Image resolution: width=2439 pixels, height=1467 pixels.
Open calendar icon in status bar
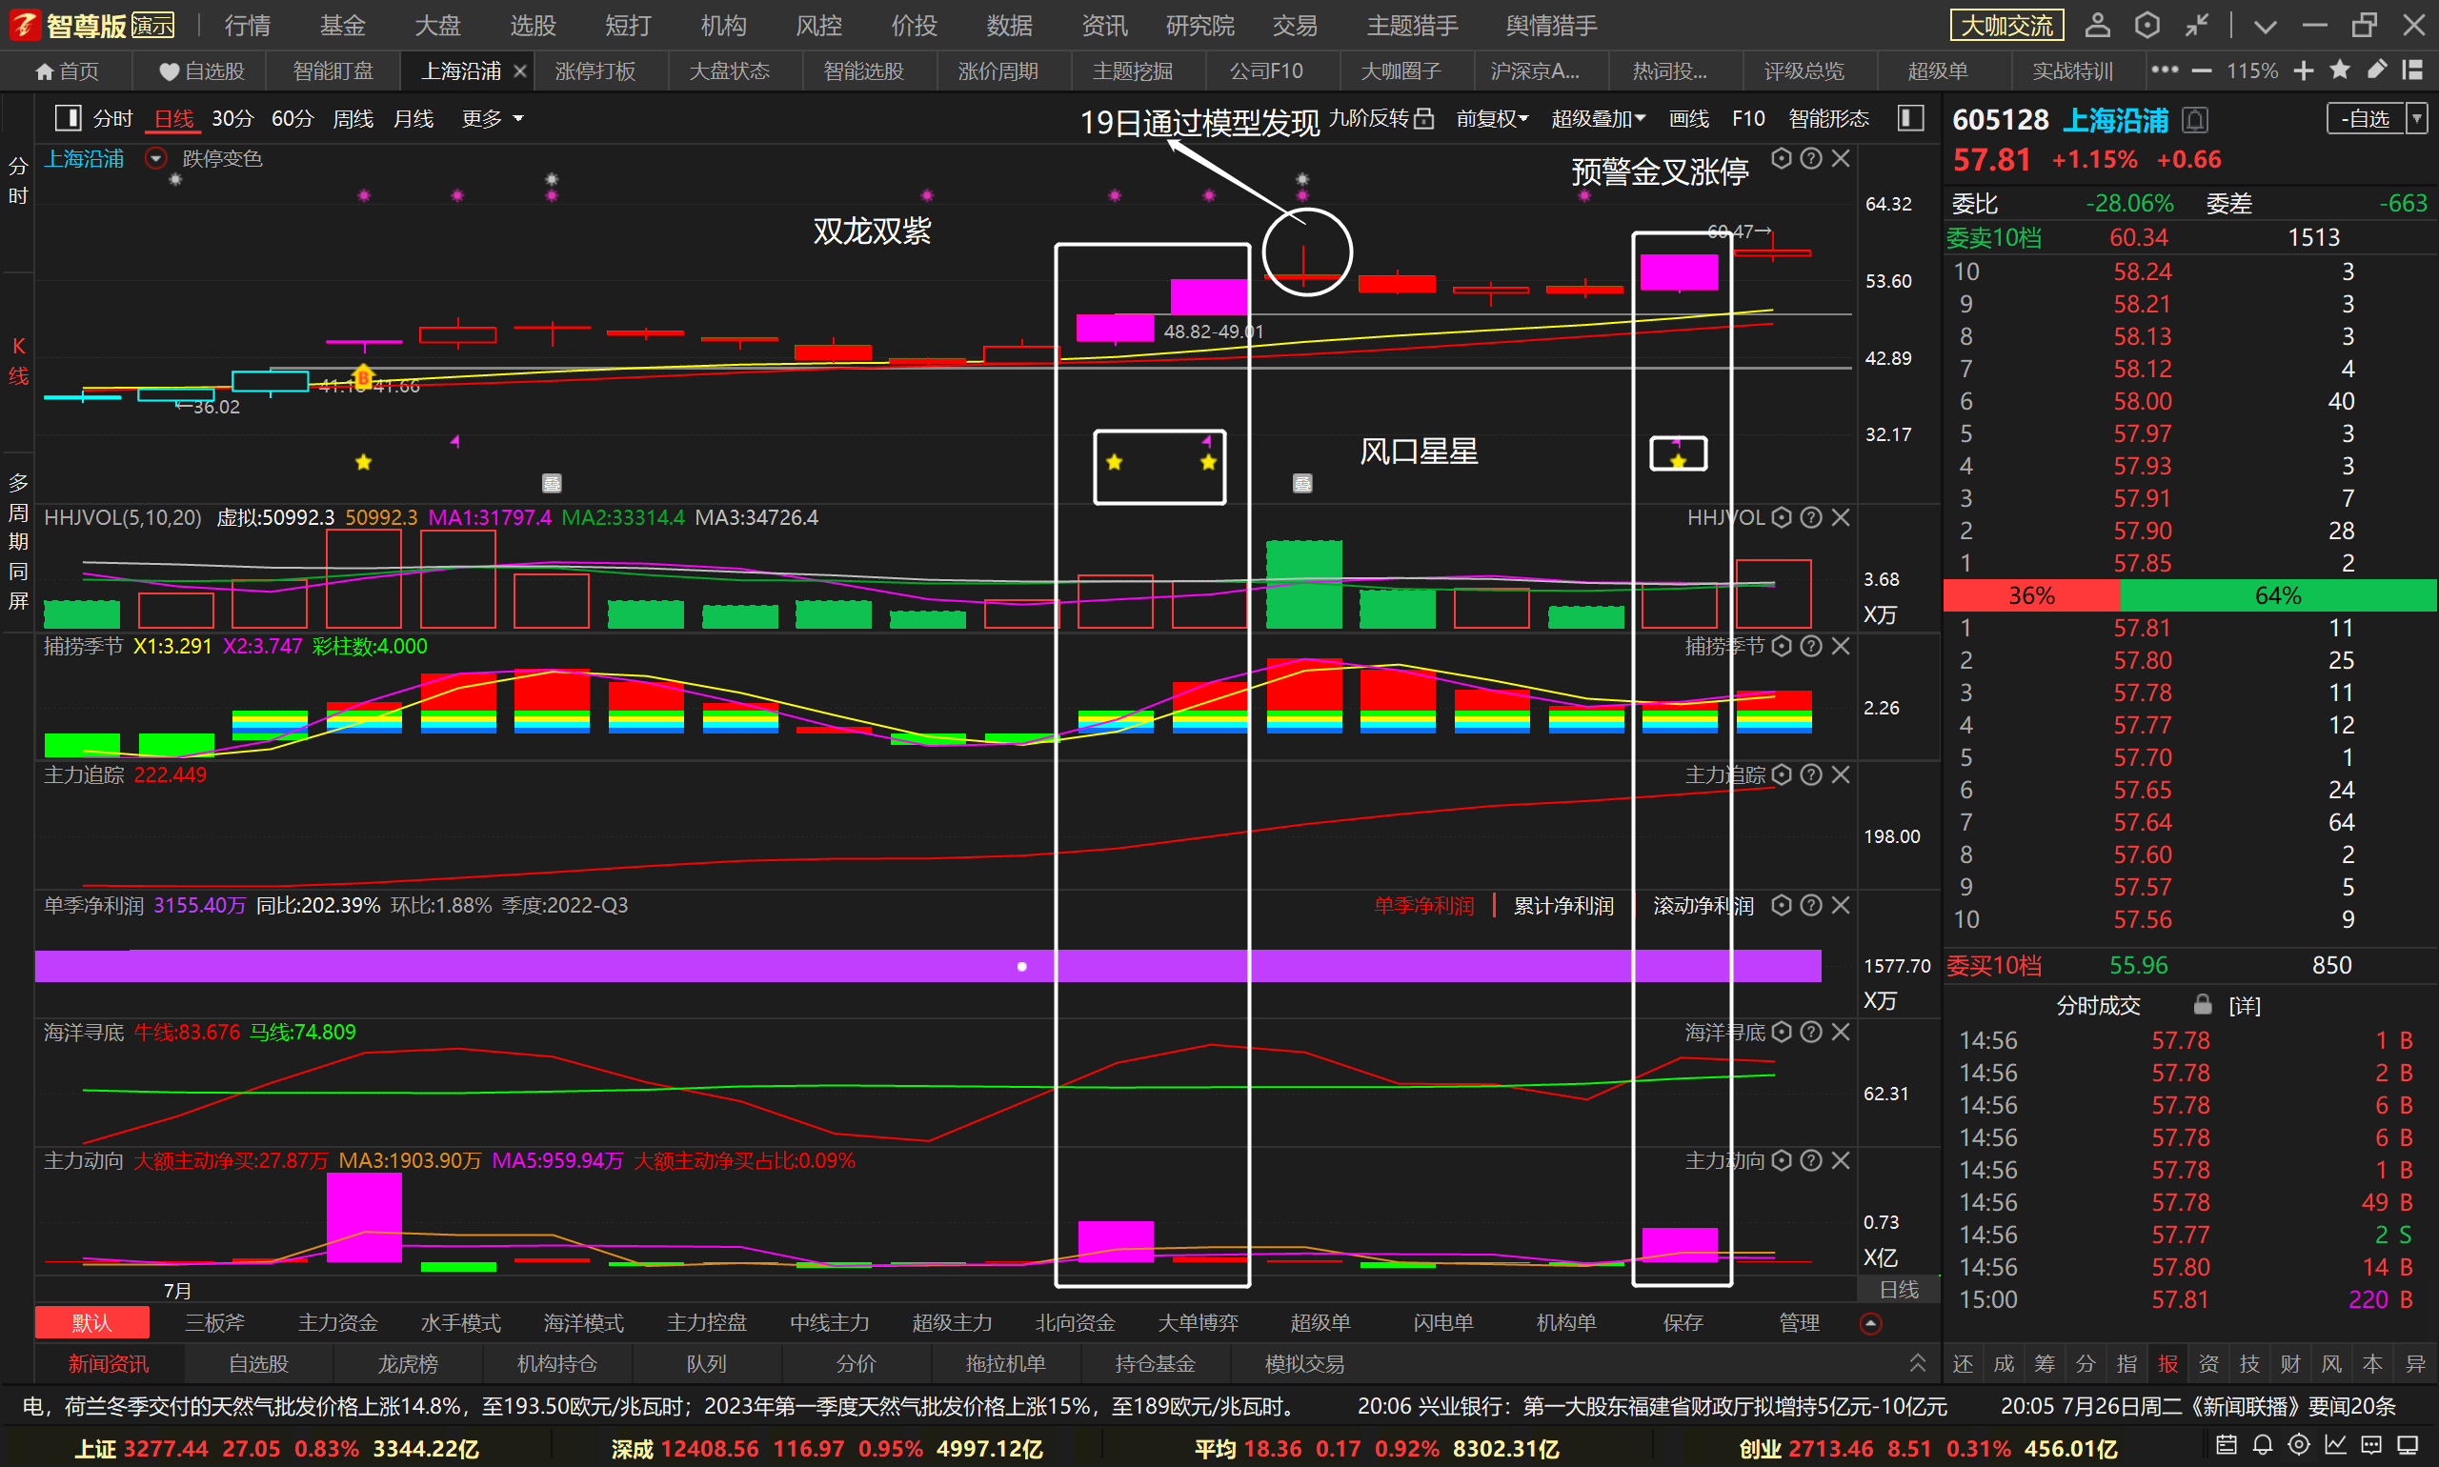point(2226,1445)
